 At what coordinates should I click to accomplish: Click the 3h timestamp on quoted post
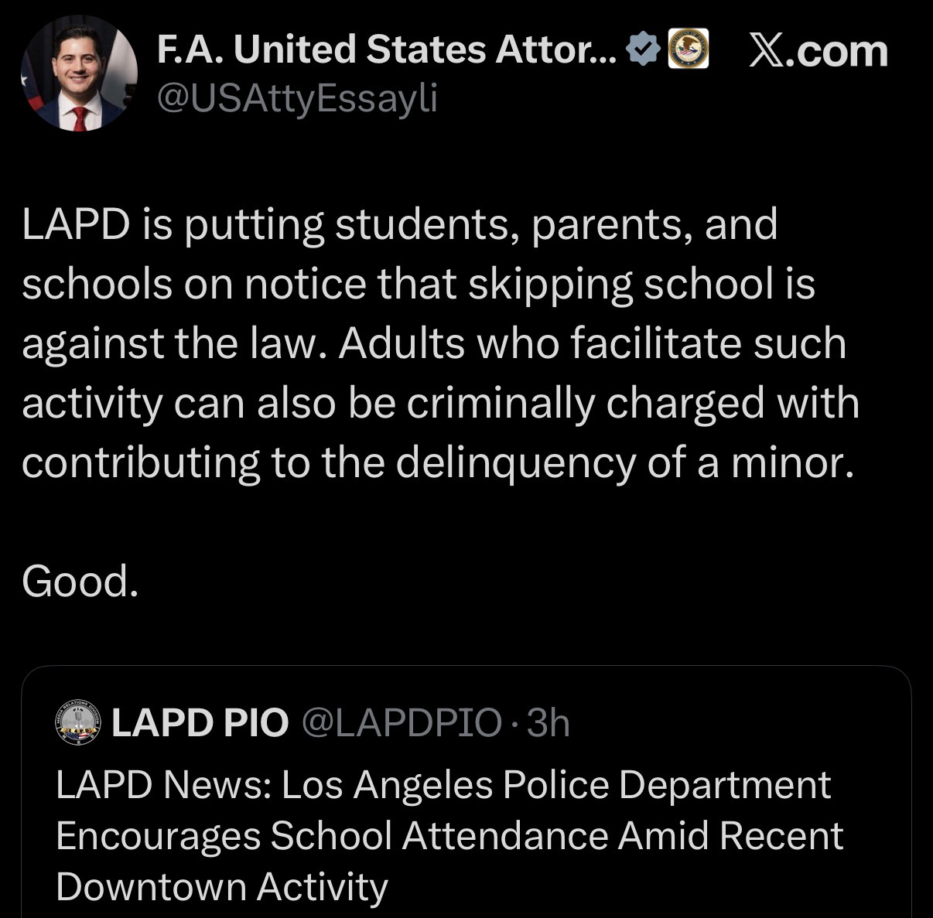point(548,723)
